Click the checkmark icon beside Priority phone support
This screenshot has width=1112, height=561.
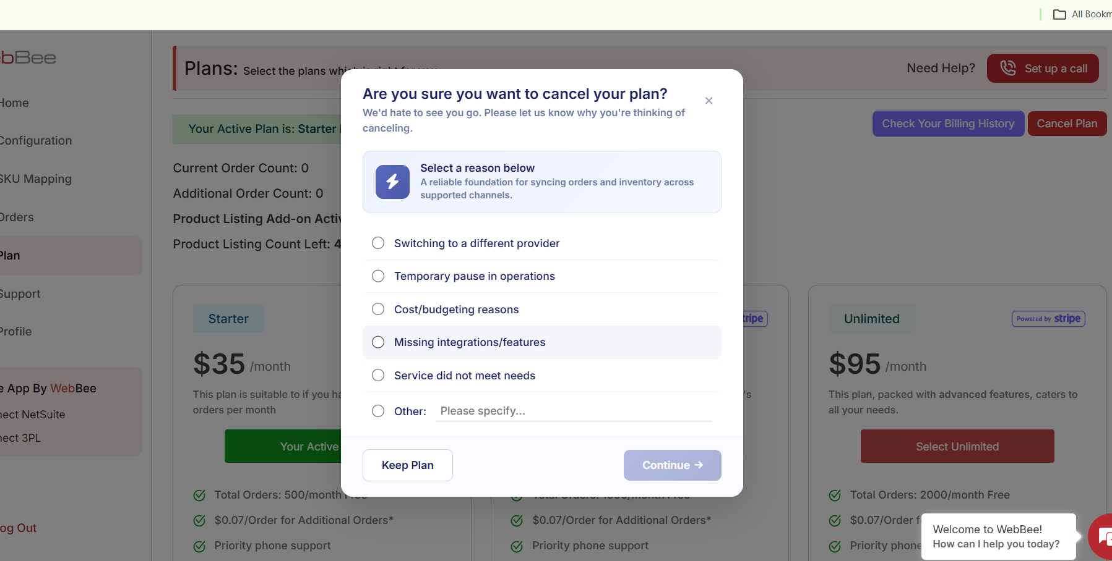199,546
